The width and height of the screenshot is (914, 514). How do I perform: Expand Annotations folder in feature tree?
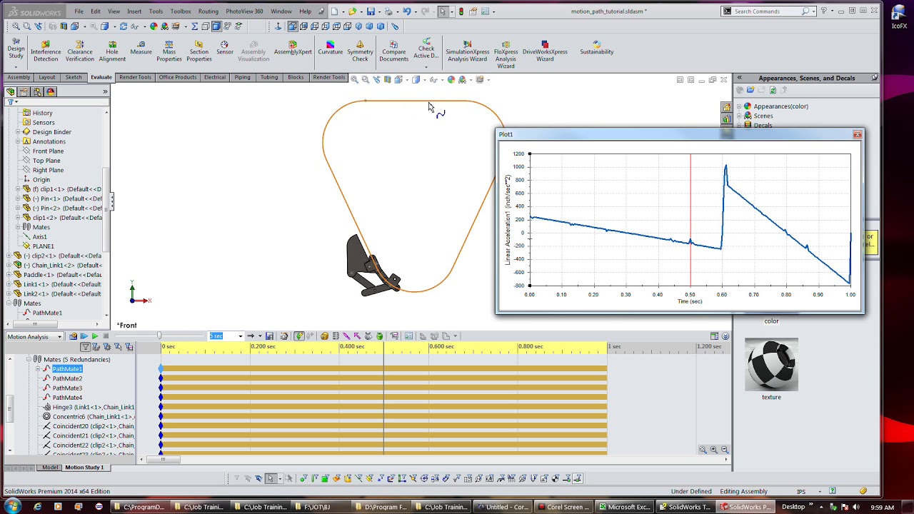click(18, 141)
